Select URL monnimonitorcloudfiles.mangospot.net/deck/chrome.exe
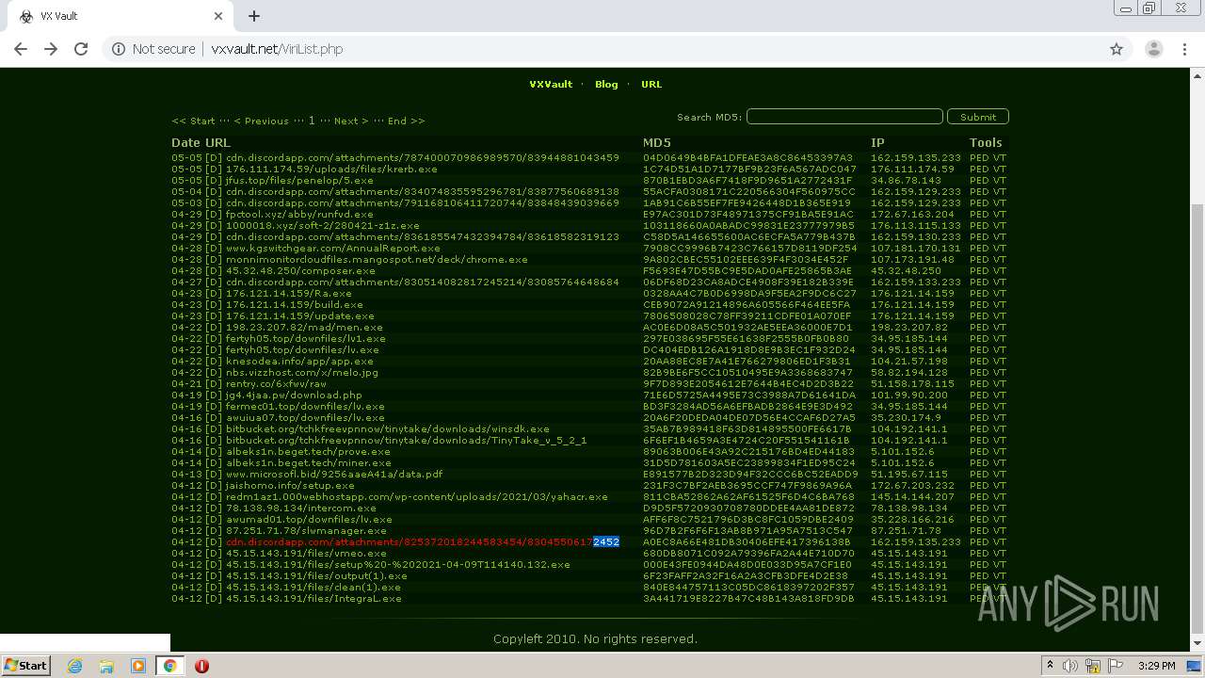The width and height of the screenshot is (1205, 678). coord(377,259)
